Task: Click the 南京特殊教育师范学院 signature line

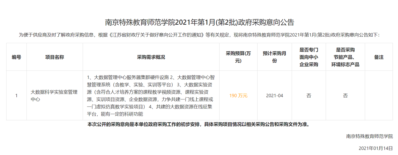Action: click(x=369, y=136)
